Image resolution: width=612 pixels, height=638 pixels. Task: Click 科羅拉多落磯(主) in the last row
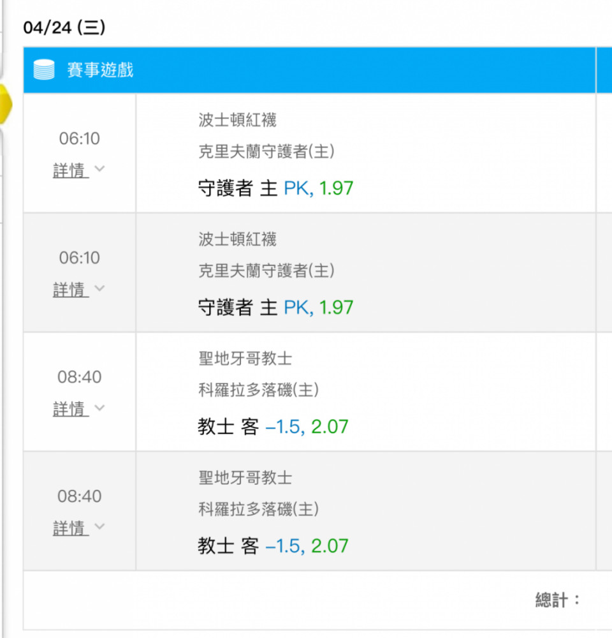click(259, 509)
